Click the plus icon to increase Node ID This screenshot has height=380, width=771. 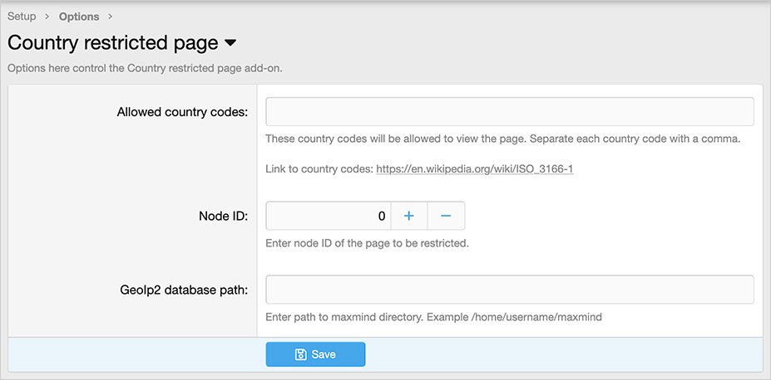pyautogui.click(x=408, y=216)
